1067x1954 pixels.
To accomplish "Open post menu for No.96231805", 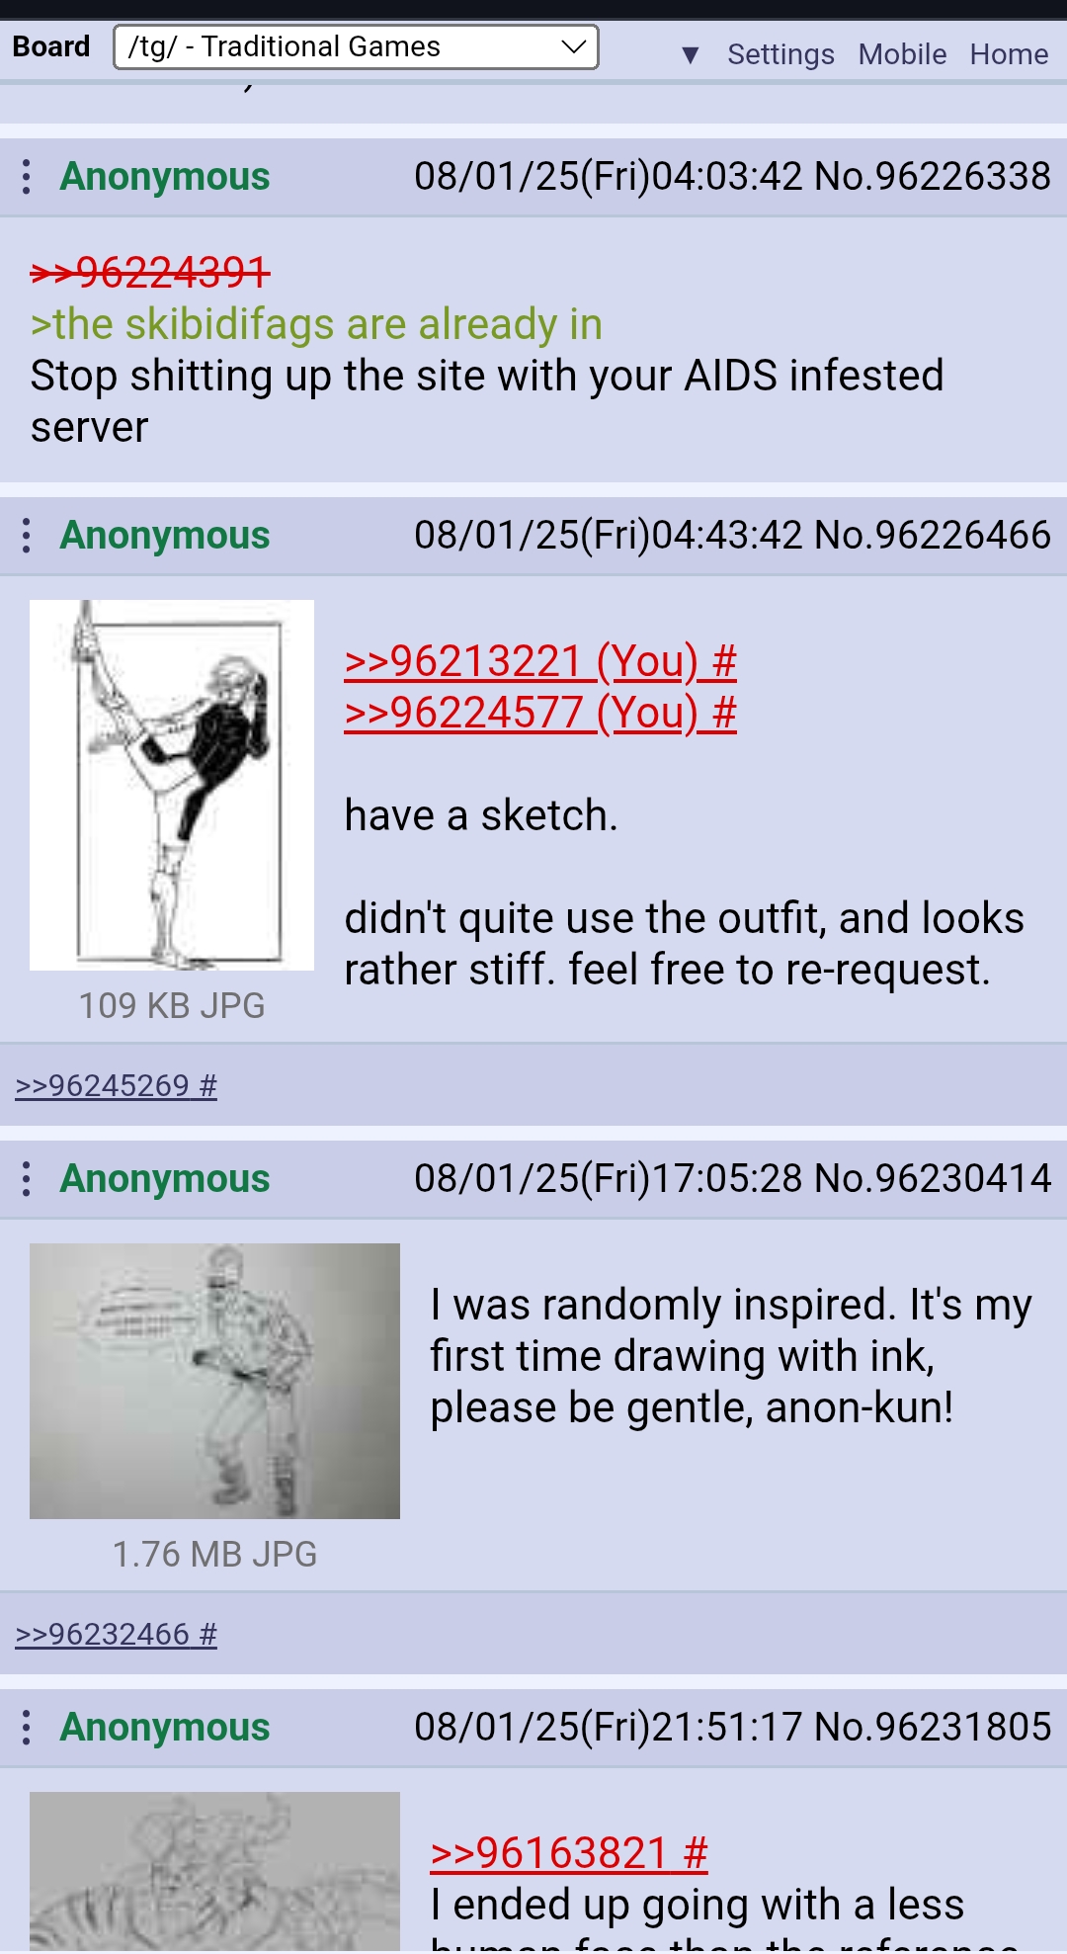I will (27, 1728).
